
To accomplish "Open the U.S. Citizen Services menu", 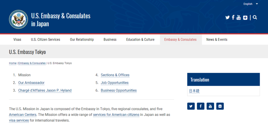I will pyautogui.click(x=46, y=39).
